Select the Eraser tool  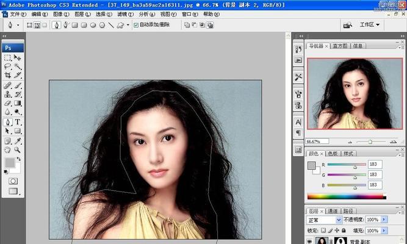coord(7,103)
